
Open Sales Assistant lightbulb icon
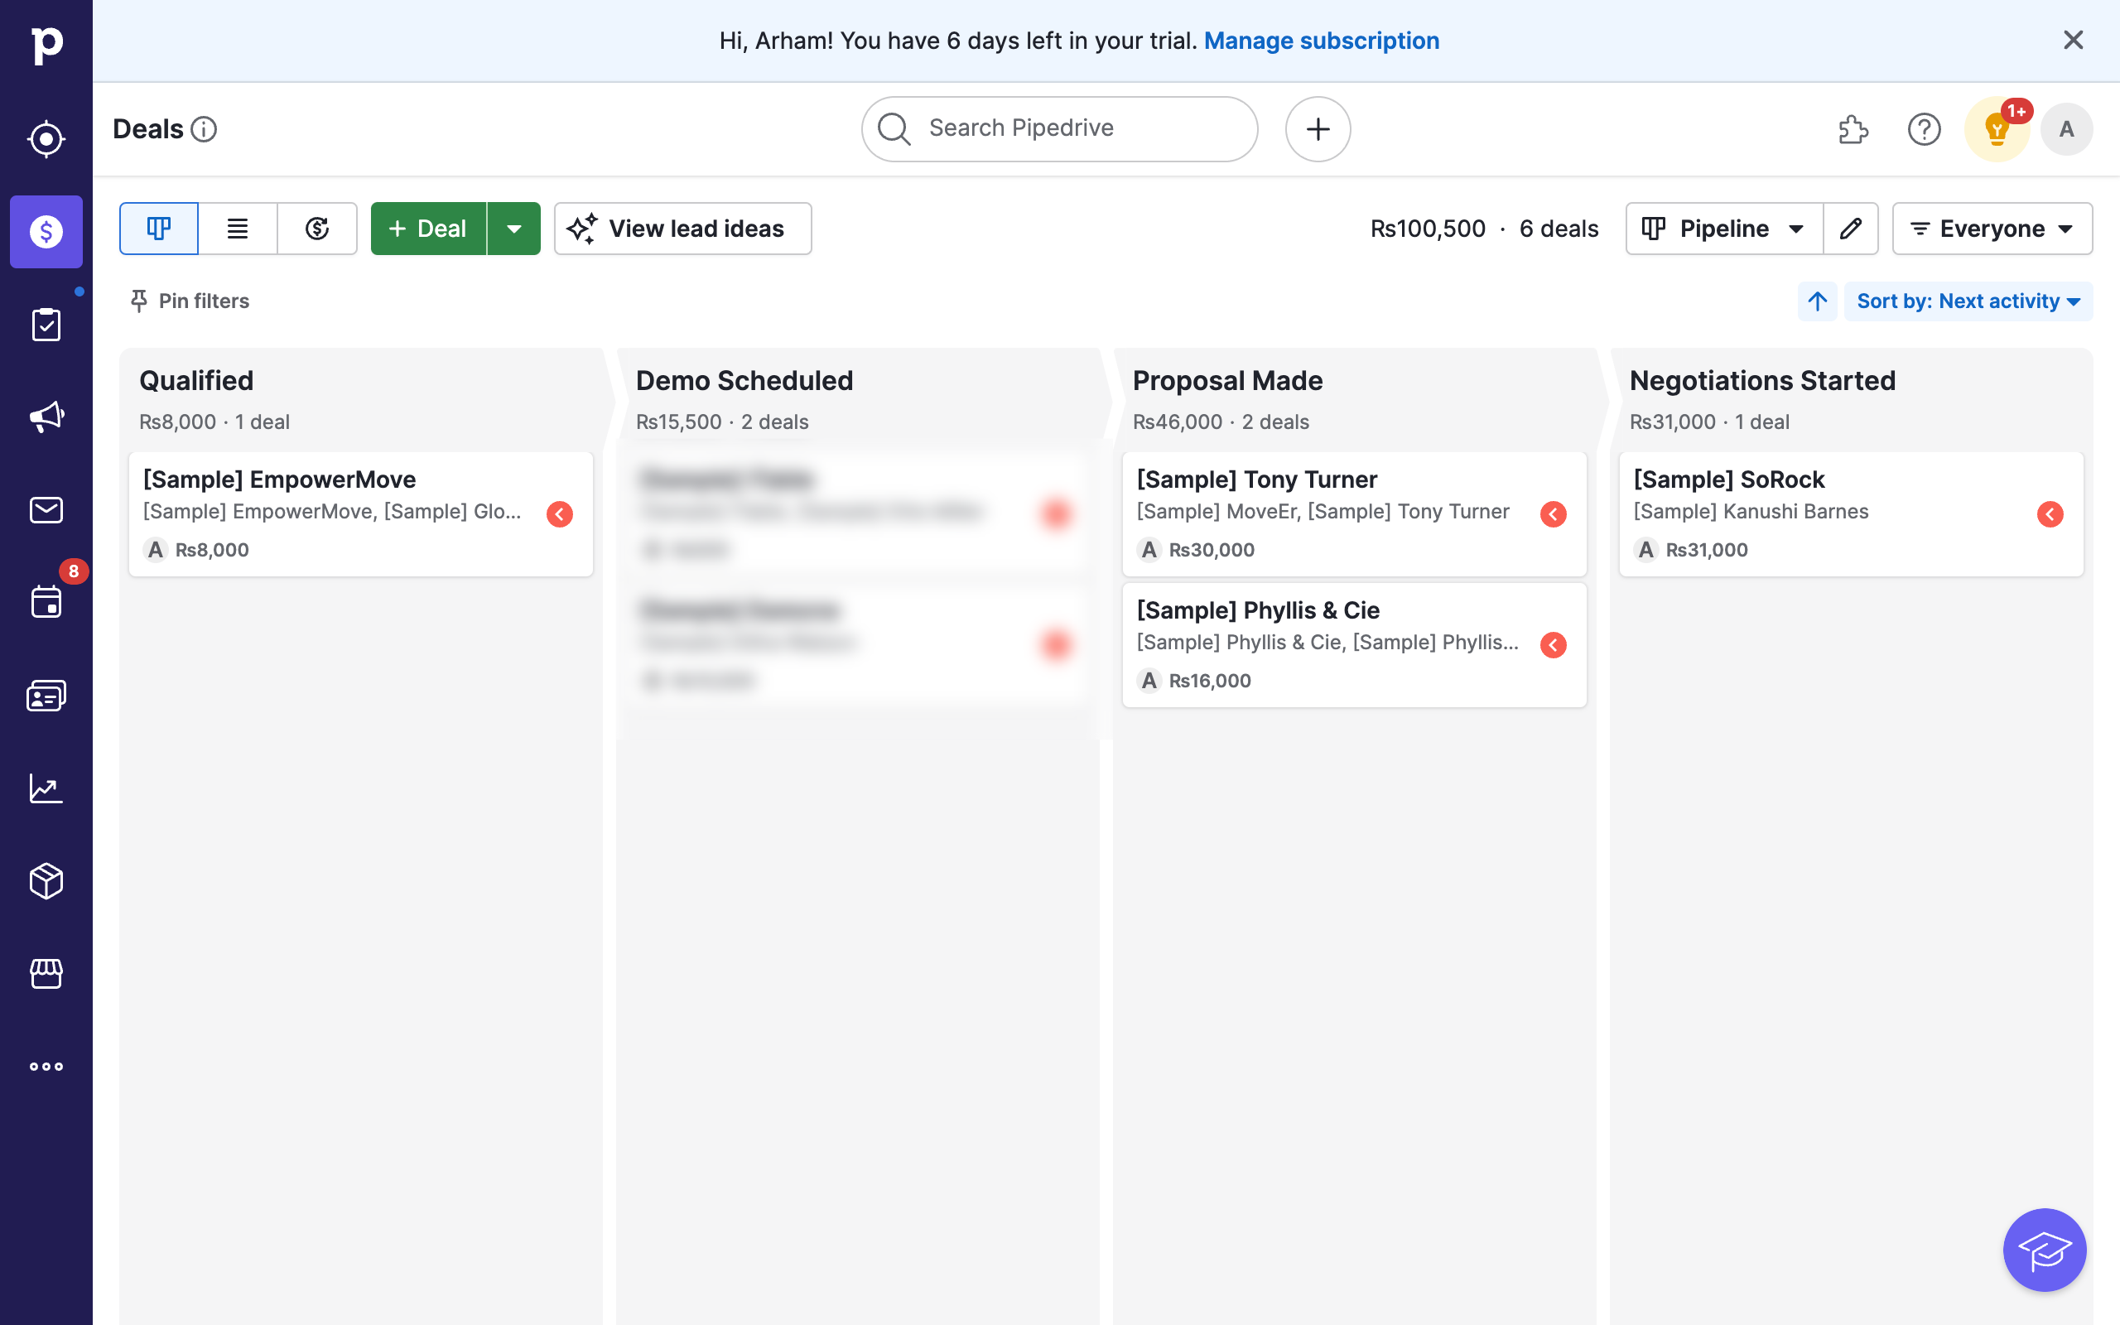(1997, 130)
